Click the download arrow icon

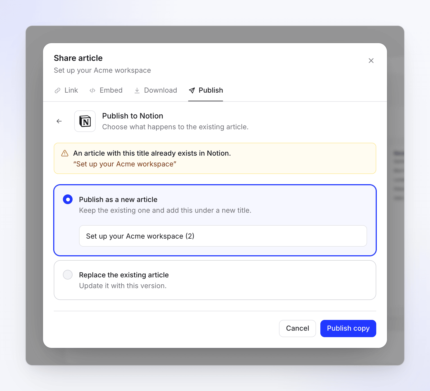137,90
